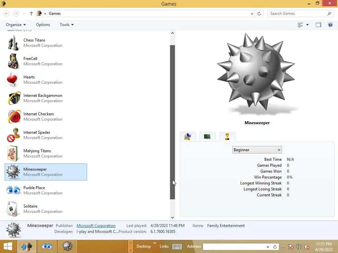
Task: Select the Internet Checkers icon
Action: (14, 117)
